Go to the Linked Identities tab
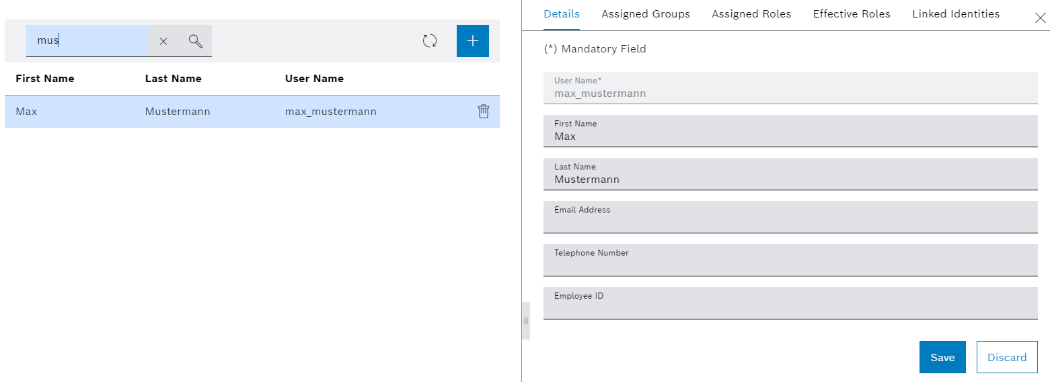This screenshot has height=382, width=1050. (x=956, y=14)
